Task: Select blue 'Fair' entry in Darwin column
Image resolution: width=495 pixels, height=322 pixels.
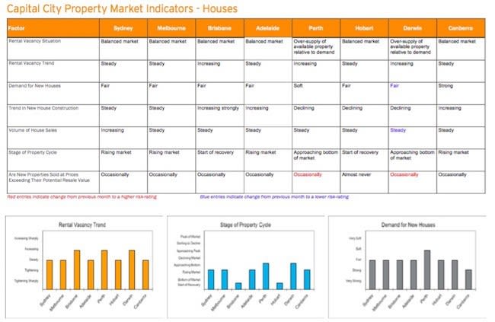Action: click(x=394, y=86)
